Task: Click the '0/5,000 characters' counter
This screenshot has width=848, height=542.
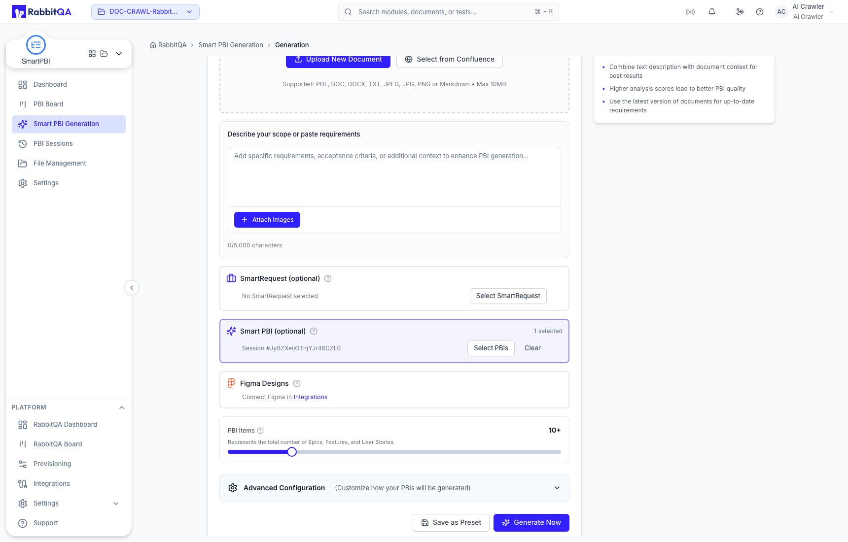Action: point(255,245)
